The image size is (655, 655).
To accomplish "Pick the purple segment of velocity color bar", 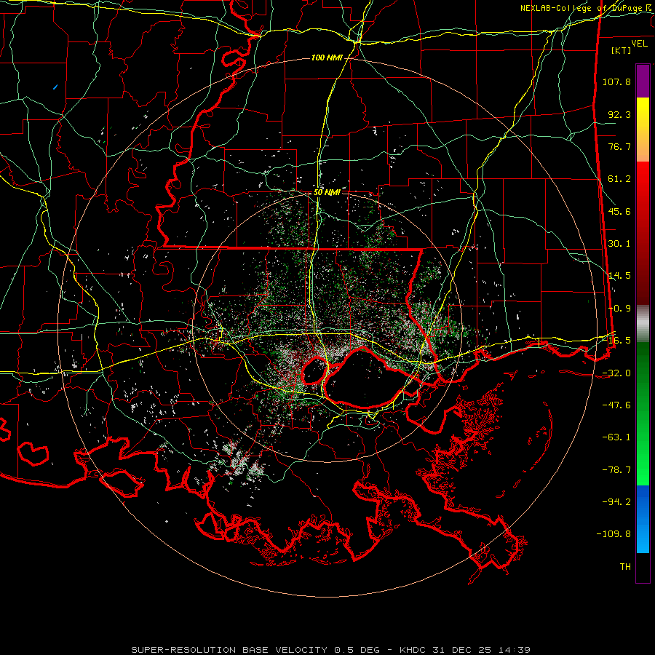I will 643,81.
